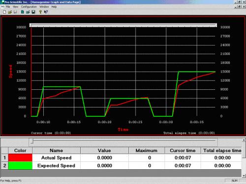Open the Configuration menu
The width and height of the screenshot is (246, 184).
coord(29,7)
